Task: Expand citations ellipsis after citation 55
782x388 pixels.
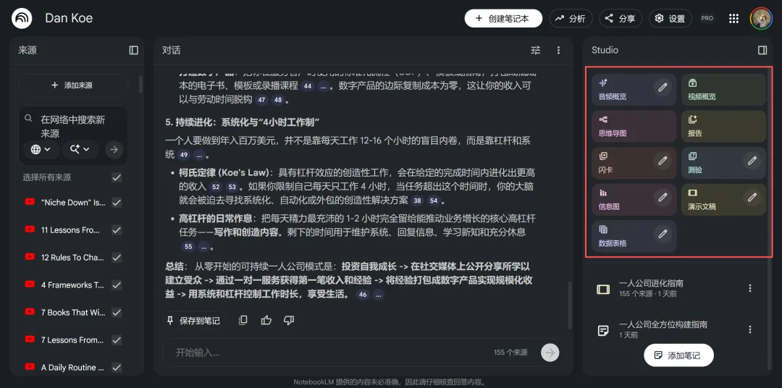Action: (x=203, y=246)
